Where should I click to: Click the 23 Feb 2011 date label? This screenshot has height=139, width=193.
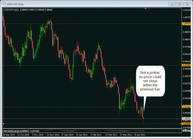(111, 135)
